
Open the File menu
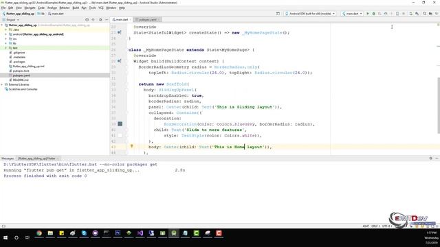pyautogui.click(x=3, y=8)
